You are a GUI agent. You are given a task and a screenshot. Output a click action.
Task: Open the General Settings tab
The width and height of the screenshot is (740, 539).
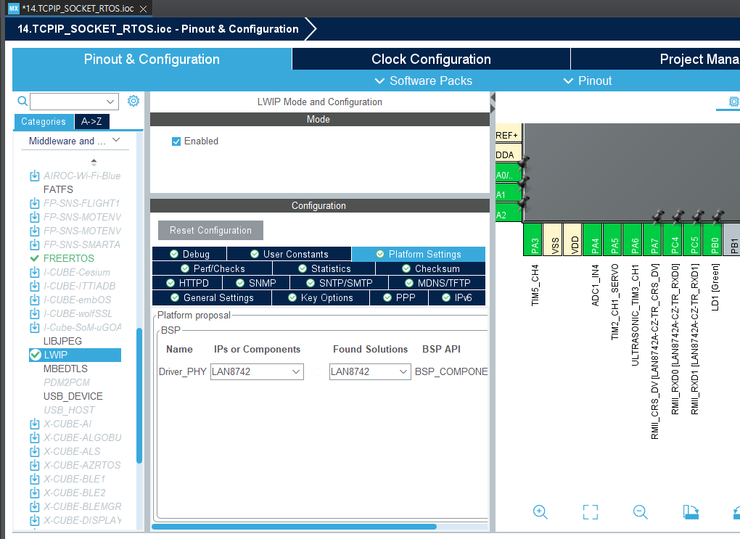(x=212, y=298)
